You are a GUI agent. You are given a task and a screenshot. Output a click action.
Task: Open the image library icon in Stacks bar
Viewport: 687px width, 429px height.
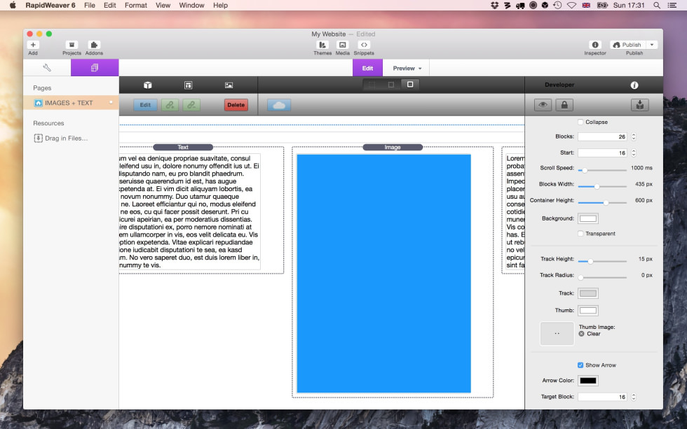[229, 85]
